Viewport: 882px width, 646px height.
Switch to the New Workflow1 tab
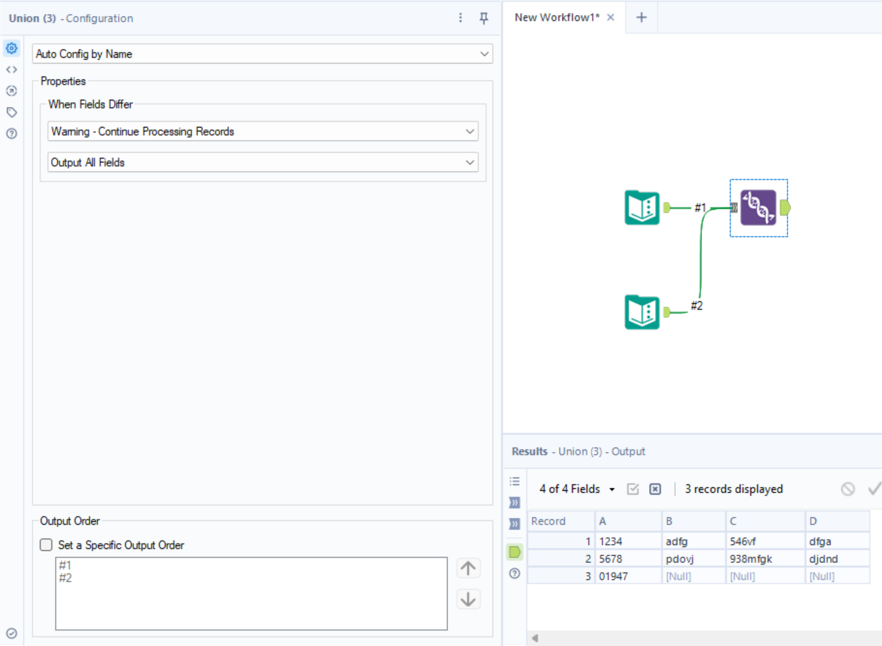[557, 17]
